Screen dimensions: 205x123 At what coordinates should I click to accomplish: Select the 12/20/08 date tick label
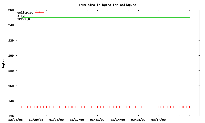(x=36, y=119)
